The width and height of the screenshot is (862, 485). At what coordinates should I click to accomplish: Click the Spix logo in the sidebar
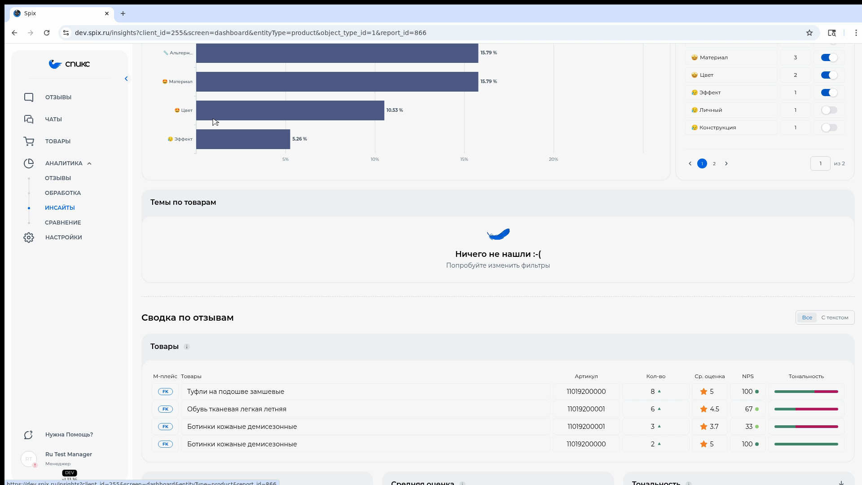coord(69,64)
